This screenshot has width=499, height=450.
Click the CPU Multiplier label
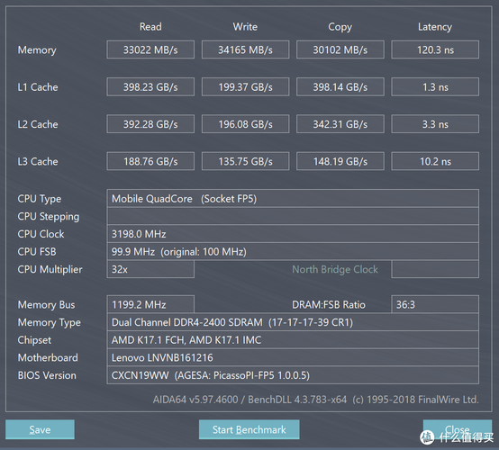(50, 269)
